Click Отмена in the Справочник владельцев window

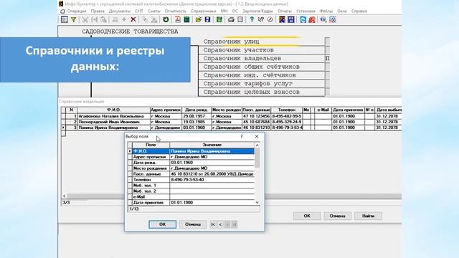click(338, 216)
